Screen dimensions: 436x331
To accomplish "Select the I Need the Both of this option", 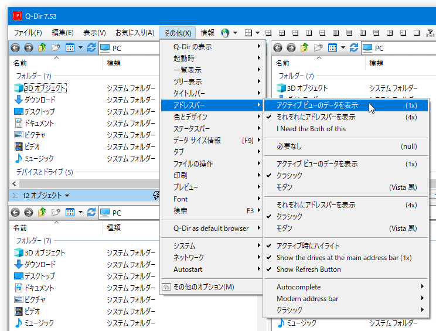I will click(x=346, y=129).
